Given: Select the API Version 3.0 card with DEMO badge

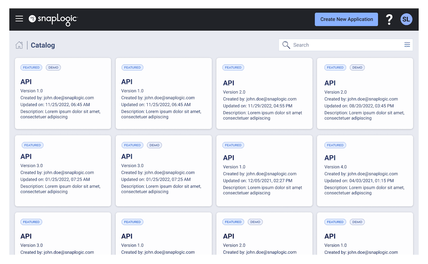Looking at the screenshot, I should (163, 171).
